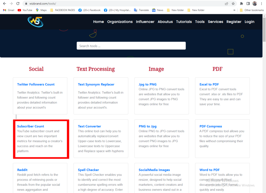The image size is (266, 193).
Task: Open the Other bookmarks folder
Action: 251,10
